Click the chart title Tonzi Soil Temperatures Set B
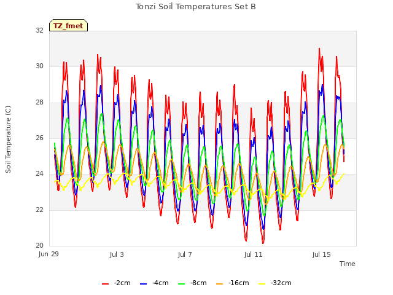 [196, 7]
